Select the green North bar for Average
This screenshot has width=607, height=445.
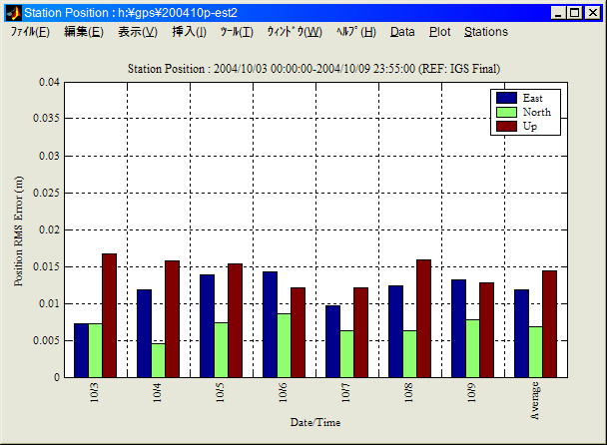click(x=535, y=351)
